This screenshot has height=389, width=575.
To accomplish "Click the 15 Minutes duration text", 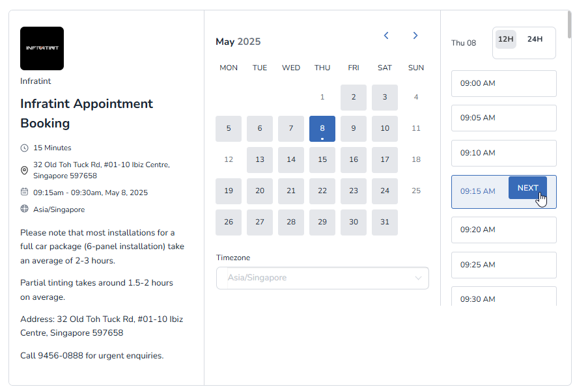I will coord(53,148).
